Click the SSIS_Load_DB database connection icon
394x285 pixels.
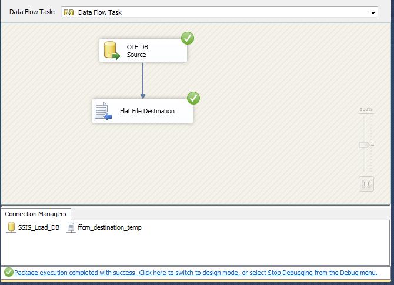pyautogui.click(x=11, y=227)
